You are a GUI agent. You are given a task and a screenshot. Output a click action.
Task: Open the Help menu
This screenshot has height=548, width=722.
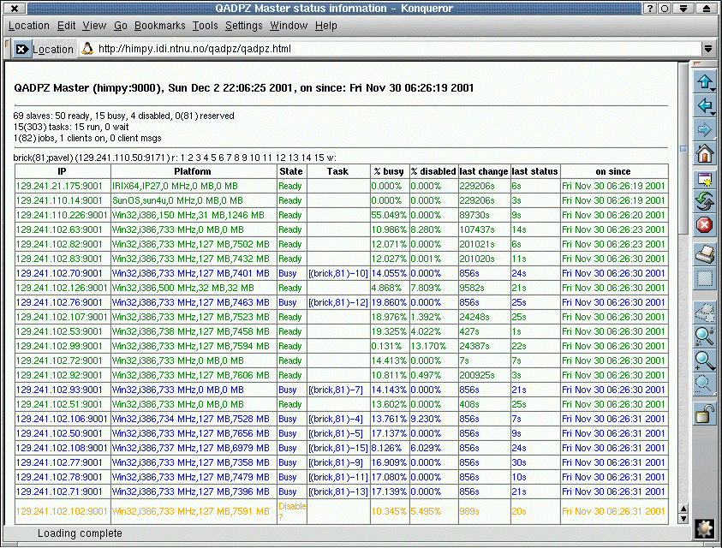[326, 26]
